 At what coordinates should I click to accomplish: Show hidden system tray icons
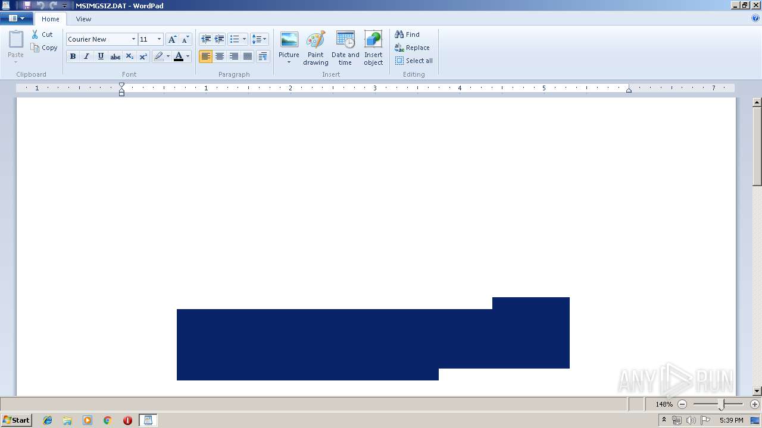(x=664, y=420)
